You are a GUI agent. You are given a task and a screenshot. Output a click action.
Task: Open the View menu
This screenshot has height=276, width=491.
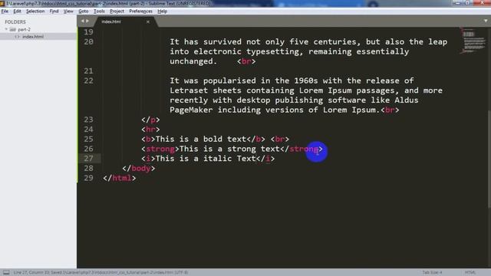click(x=68, y=11)
